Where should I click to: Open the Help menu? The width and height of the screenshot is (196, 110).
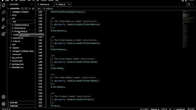click(57, 1)
